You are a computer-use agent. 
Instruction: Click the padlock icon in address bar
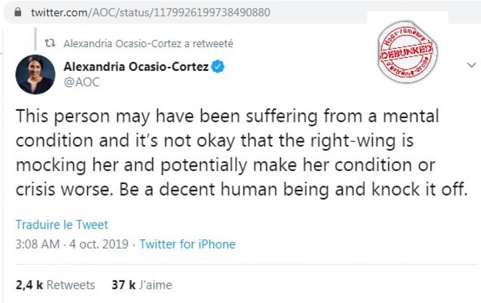18,13
